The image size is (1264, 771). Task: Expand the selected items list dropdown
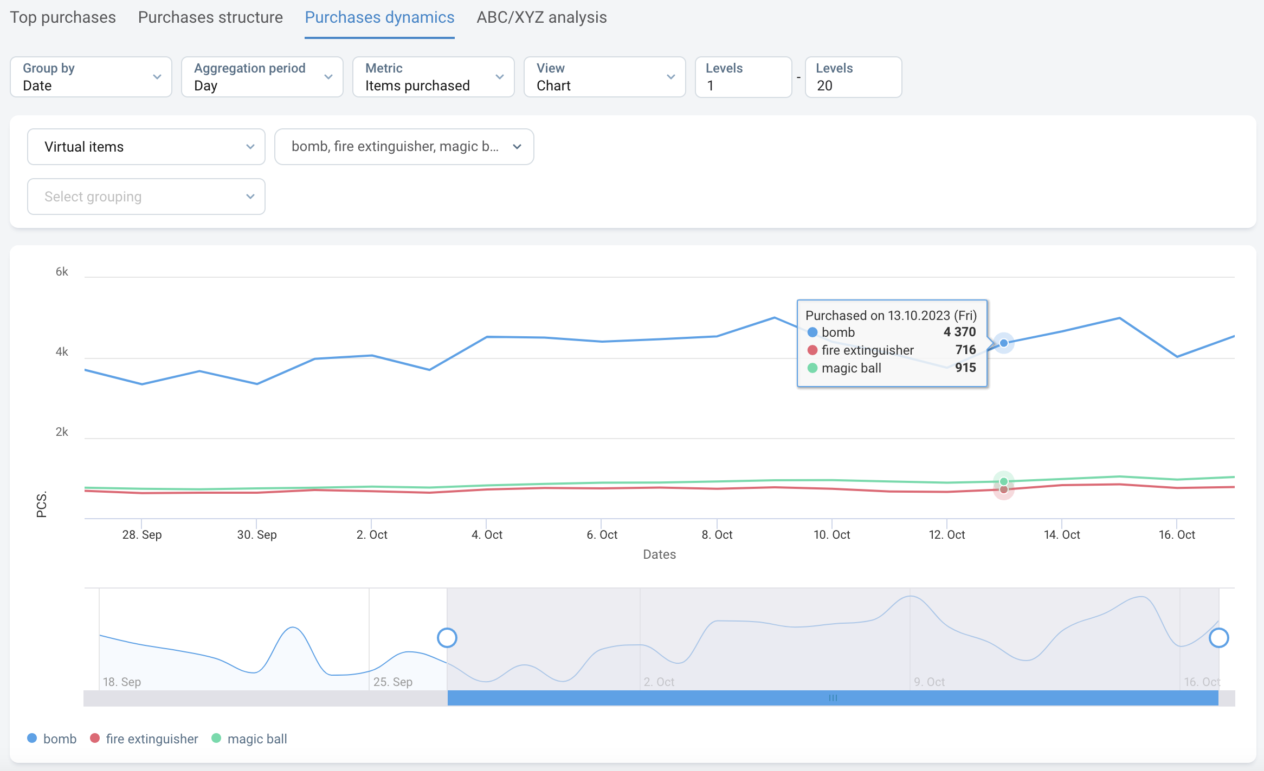(404, 147)
